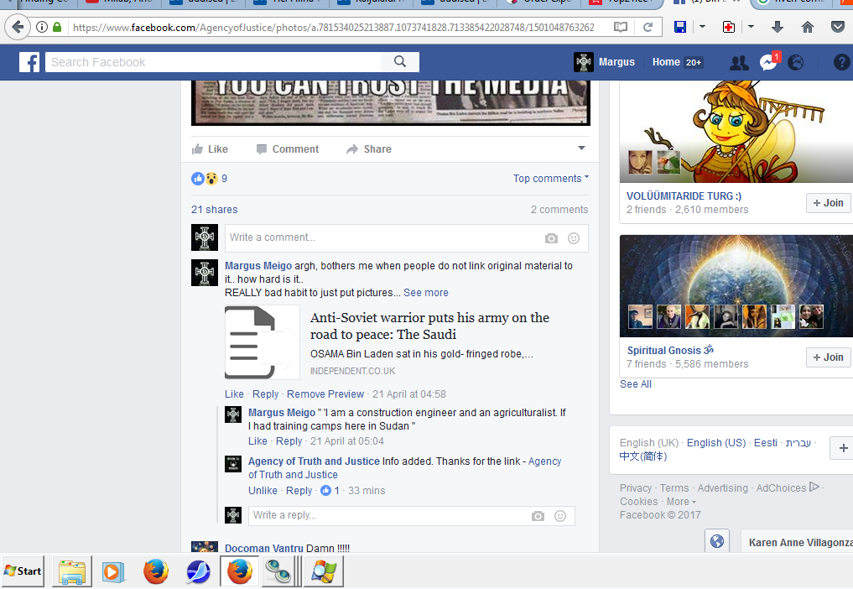
Task: Open the Anti-Soviet warrior article link
Action: coord(429,326)
